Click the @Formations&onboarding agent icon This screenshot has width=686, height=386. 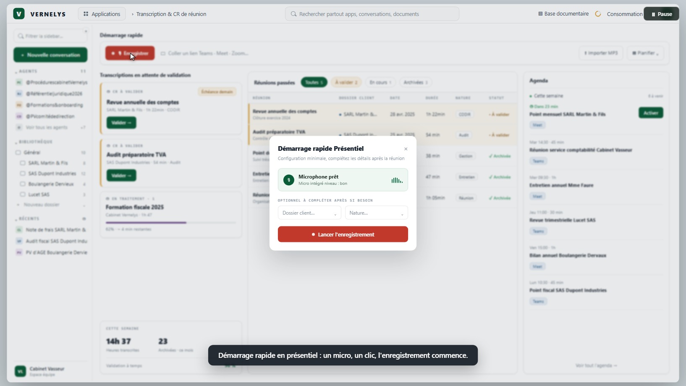pyautogui.click(x=19, y=105)
